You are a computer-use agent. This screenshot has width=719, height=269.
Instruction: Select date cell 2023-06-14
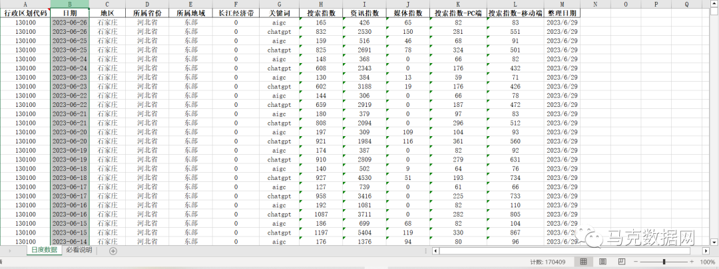70,242
